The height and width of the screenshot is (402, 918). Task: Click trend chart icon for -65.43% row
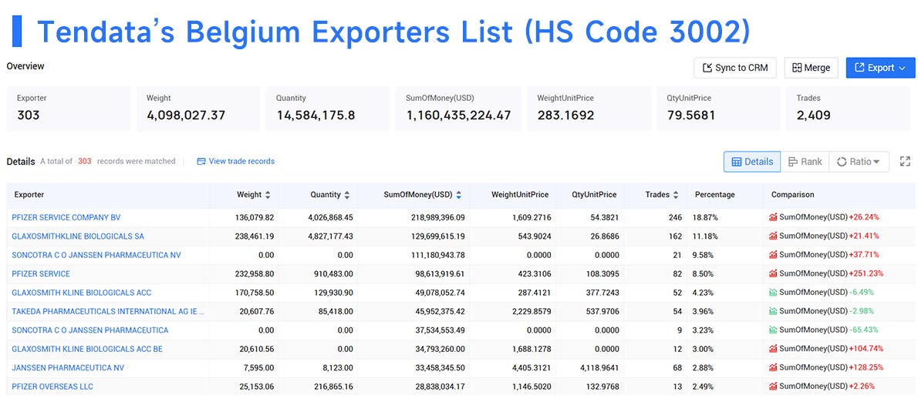coord(773,330)
